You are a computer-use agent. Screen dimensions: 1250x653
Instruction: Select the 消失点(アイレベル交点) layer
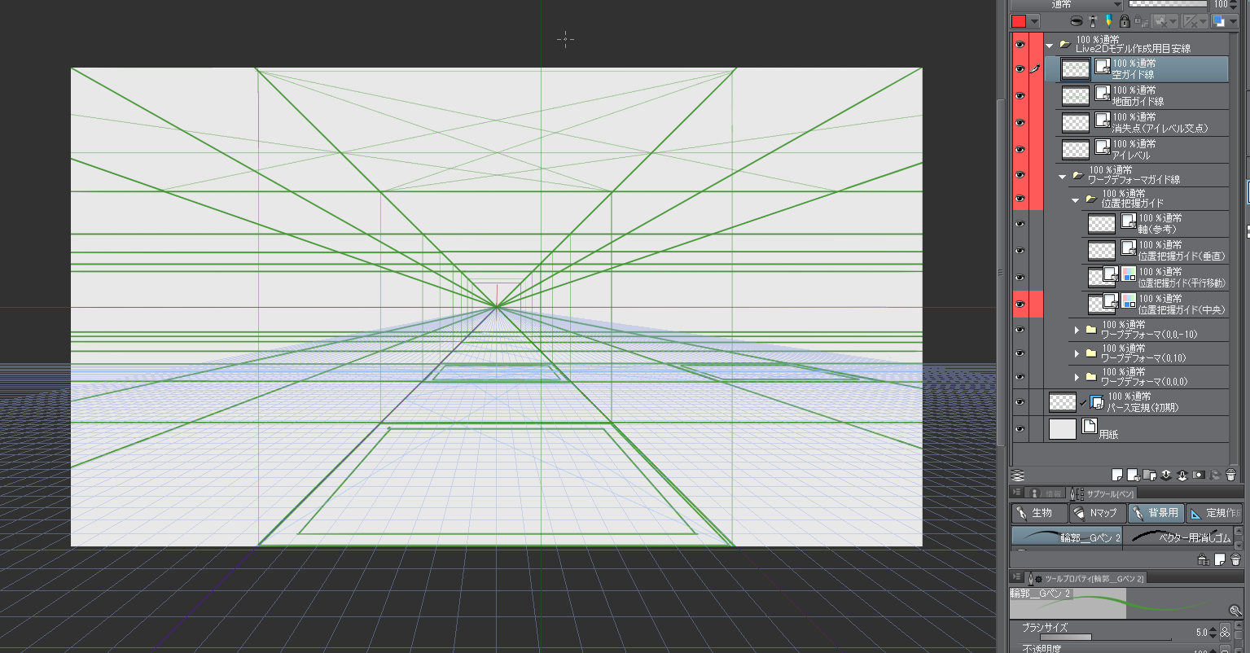[x=1143, y=123]
